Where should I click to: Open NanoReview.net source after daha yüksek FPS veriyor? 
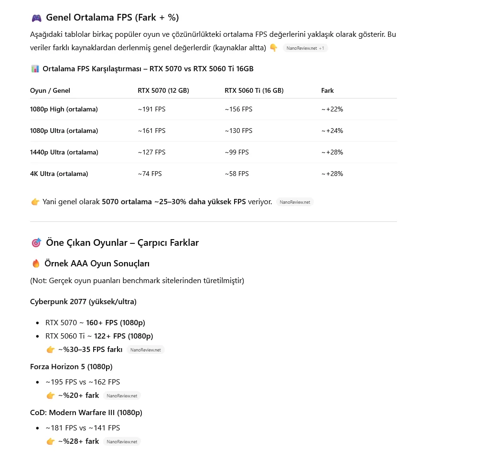tap(295, 202)
